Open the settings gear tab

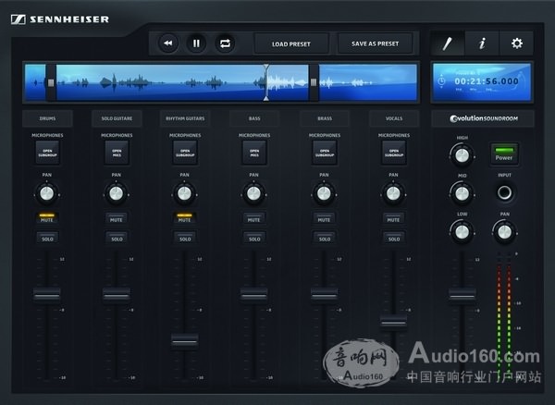pos(516,43)
